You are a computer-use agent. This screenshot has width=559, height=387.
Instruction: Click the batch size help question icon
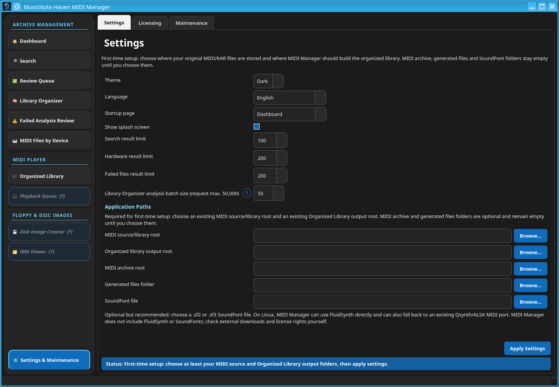247,193
